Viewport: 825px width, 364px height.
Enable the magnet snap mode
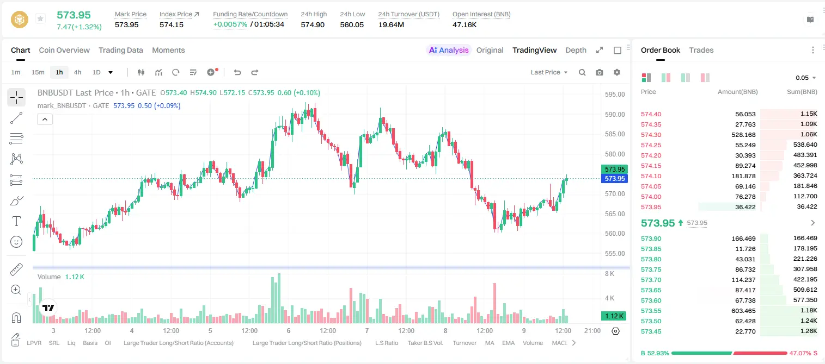tap(16, 318)
